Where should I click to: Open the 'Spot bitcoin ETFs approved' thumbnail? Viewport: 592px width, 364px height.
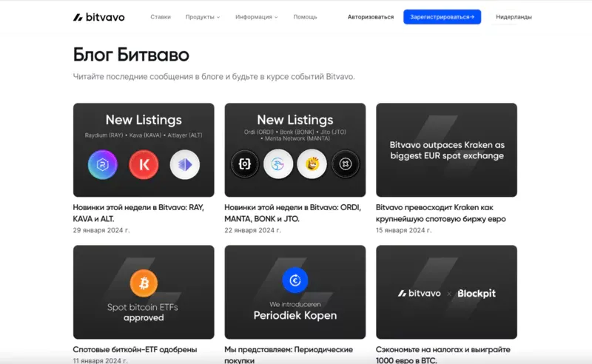(x=144, y=292)
